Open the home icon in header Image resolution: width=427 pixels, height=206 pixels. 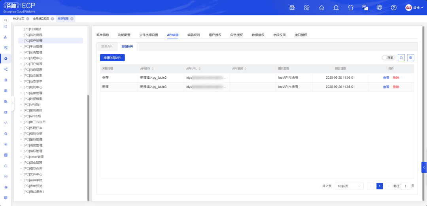[321, 8]
